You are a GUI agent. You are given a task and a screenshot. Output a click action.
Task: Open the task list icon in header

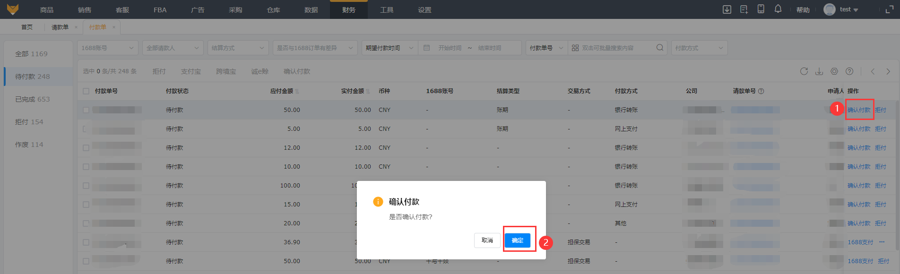point(744,9)
